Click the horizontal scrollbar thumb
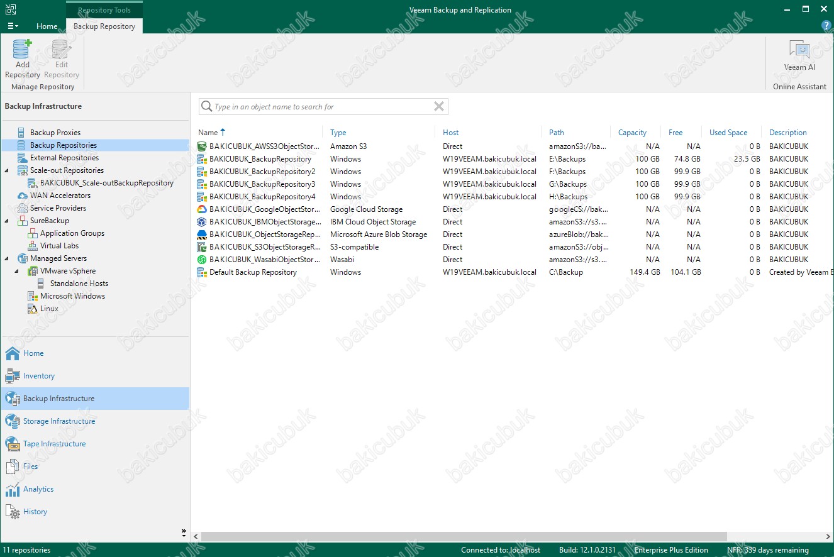This screenshot has height=557, width=834. point(464,537)
